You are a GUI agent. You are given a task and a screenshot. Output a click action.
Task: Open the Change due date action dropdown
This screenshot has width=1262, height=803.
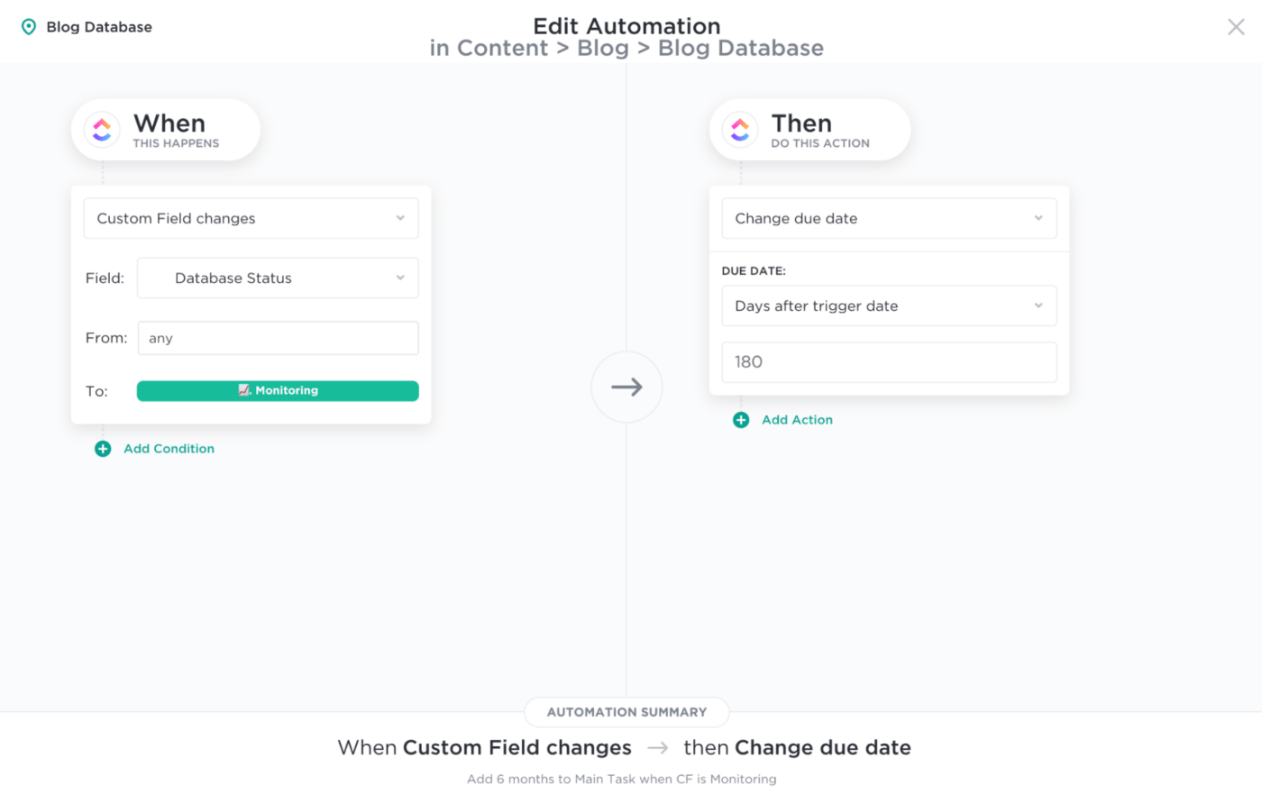coord(889,219)
